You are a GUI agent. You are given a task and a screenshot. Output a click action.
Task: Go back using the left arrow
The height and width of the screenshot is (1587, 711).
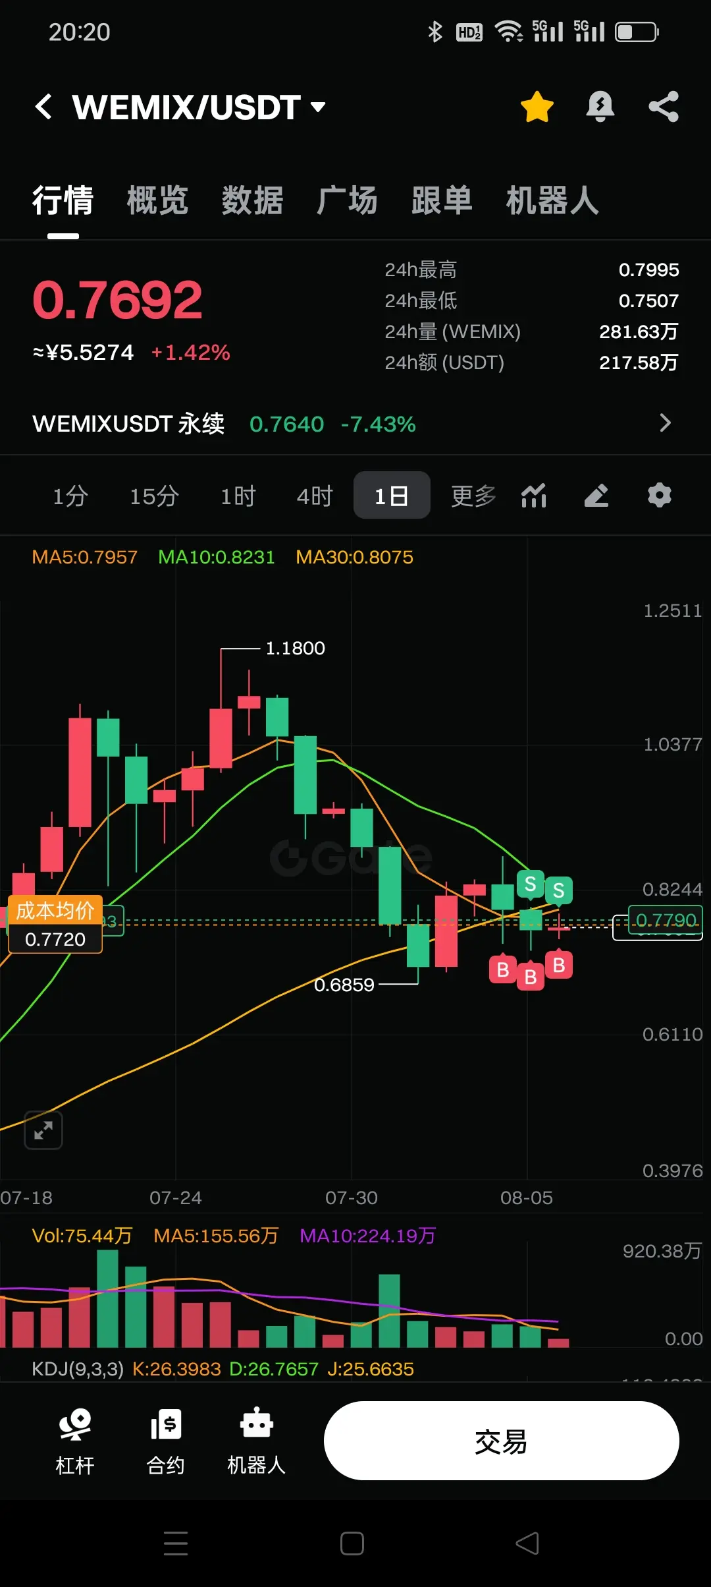[x=43, y=106]
